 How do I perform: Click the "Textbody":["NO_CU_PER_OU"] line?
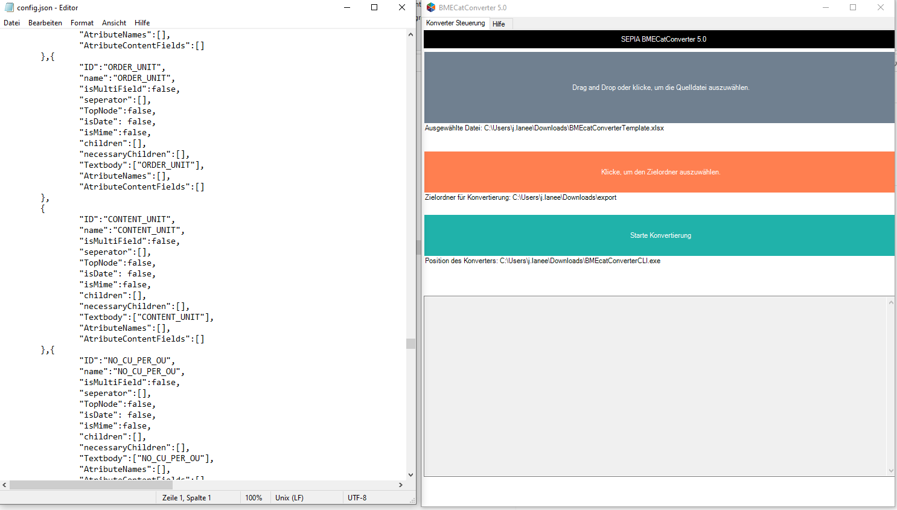click(x=146, y=458)
